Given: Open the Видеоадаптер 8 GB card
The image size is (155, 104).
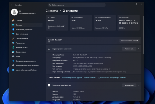Looking at the screenshot, I should (81, 23).
